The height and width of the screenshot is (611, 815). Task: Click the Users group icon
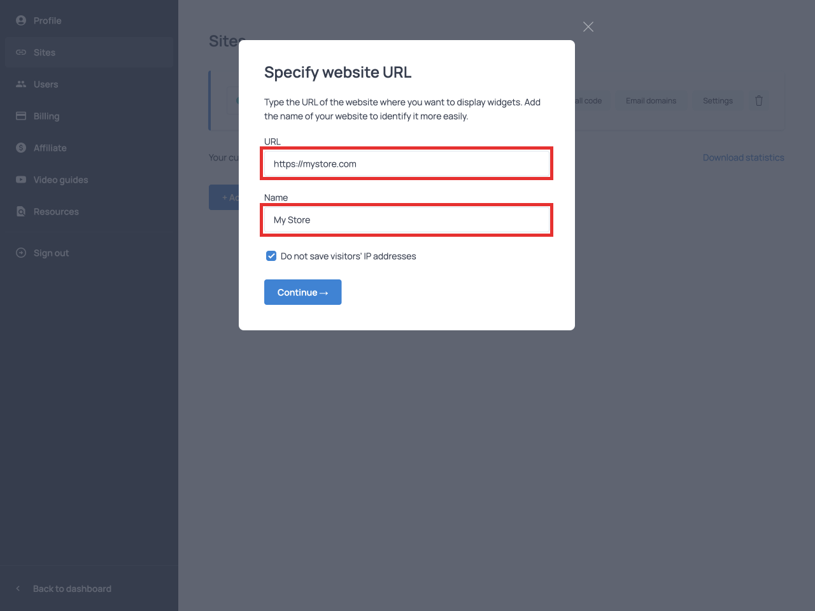click(21, 84)
